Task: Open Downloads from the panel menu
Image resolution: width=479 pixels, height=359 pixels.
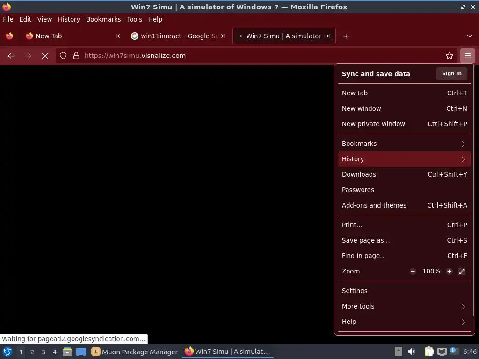Action: [405, 175]
